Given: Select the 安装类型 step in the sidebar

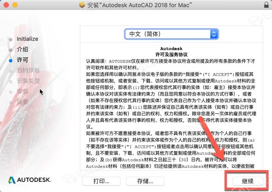Looking at the screenshot, I should tap(28, 81).
